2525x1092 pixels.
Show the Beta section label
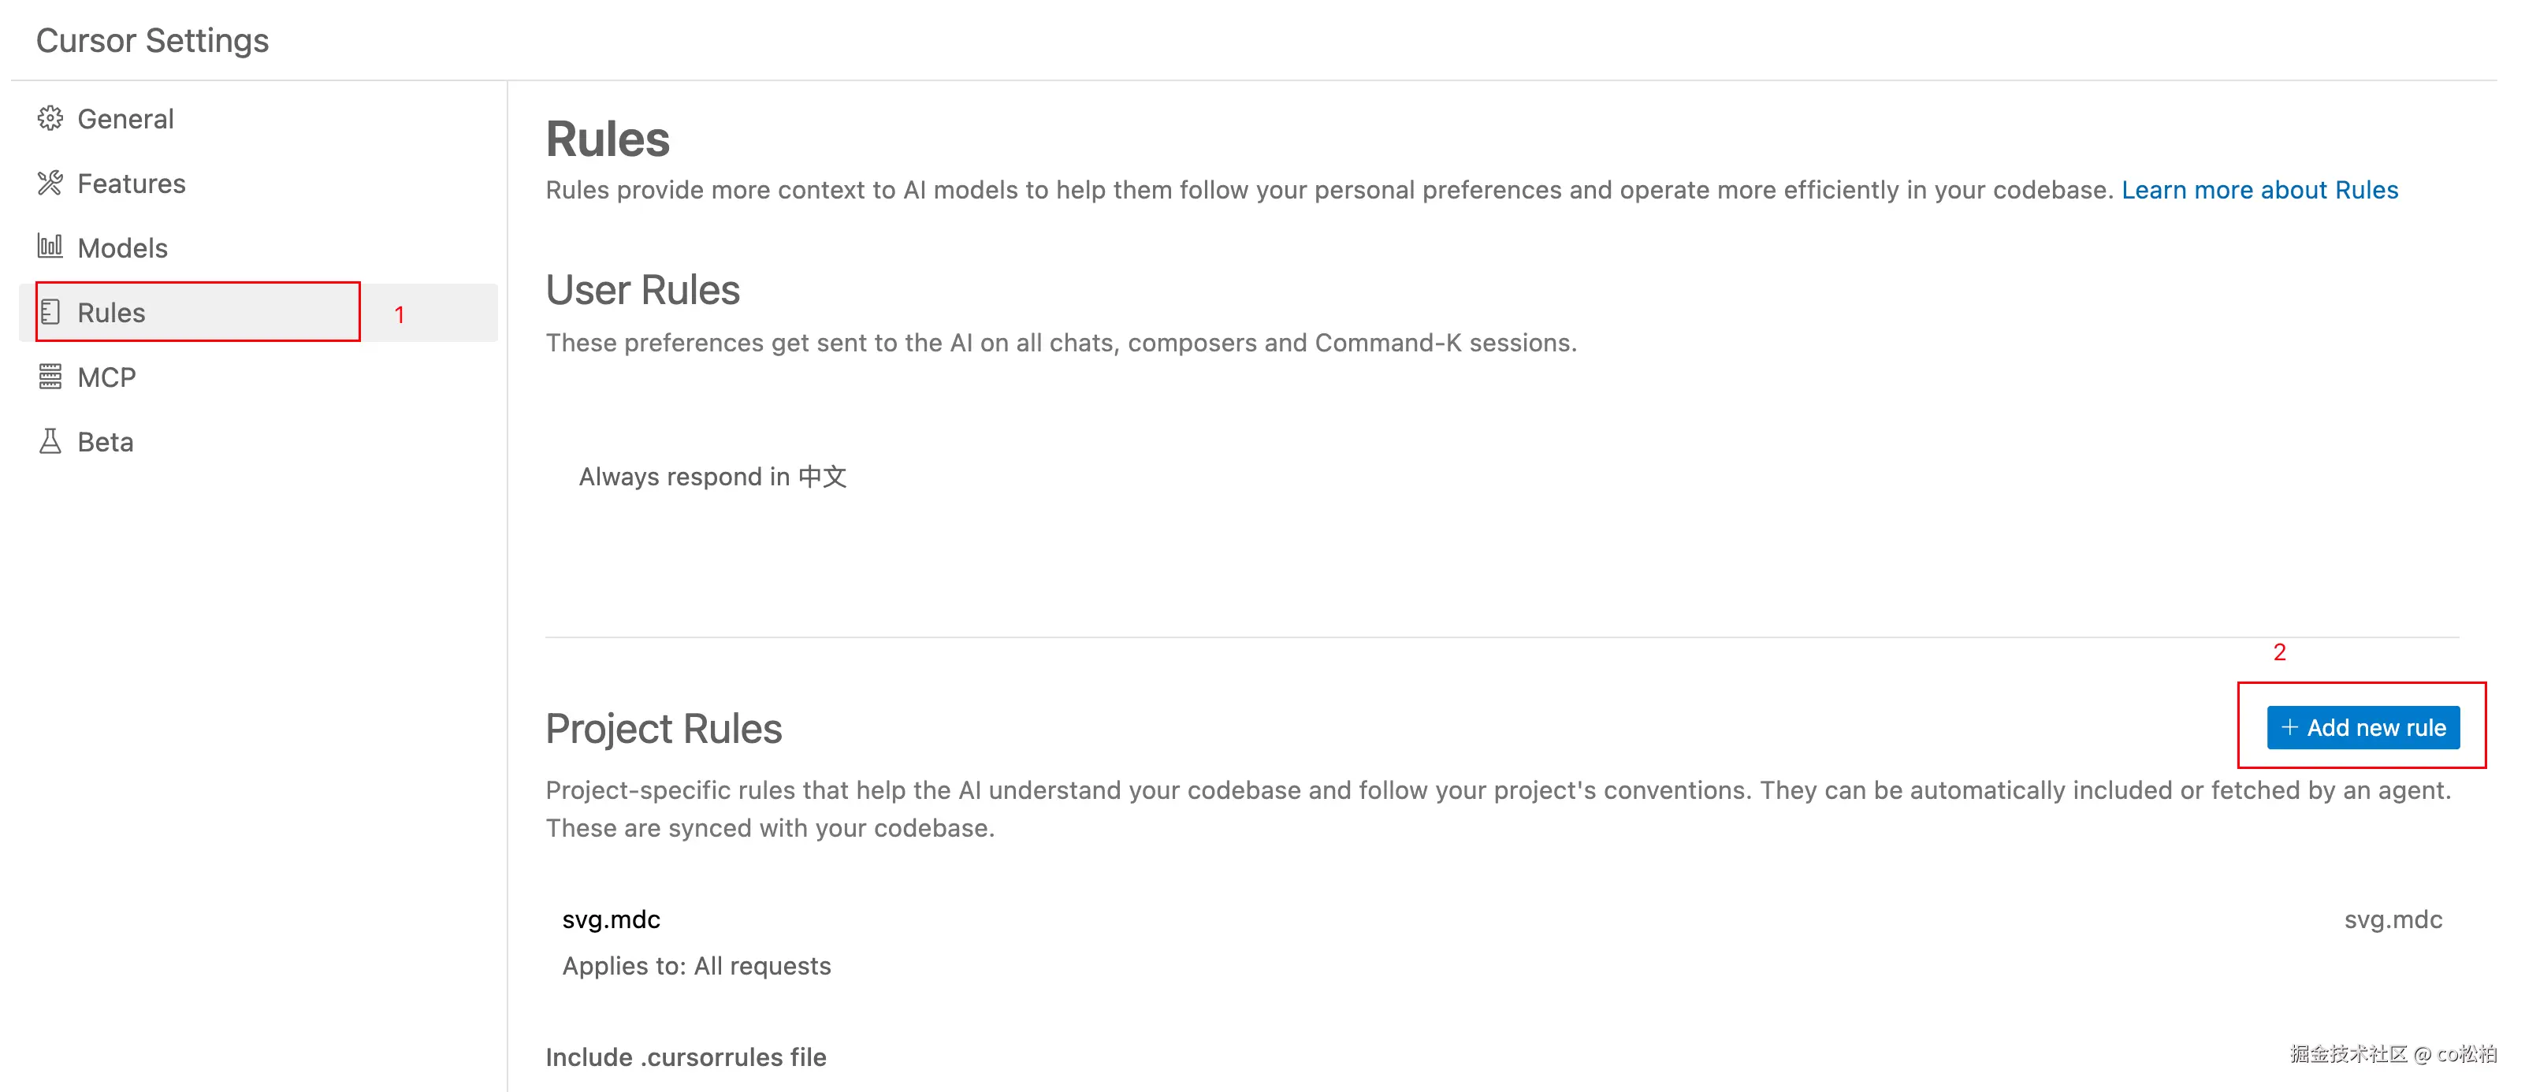105,442
